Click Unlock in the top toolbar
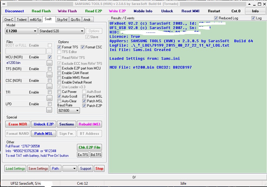Image resolution: width=267 pixels, height=187 pixels. (x=167, y=11)
